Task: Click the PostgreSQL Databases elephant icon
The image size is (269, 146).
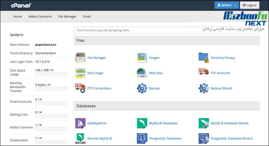Action: (x=142, y=138)
